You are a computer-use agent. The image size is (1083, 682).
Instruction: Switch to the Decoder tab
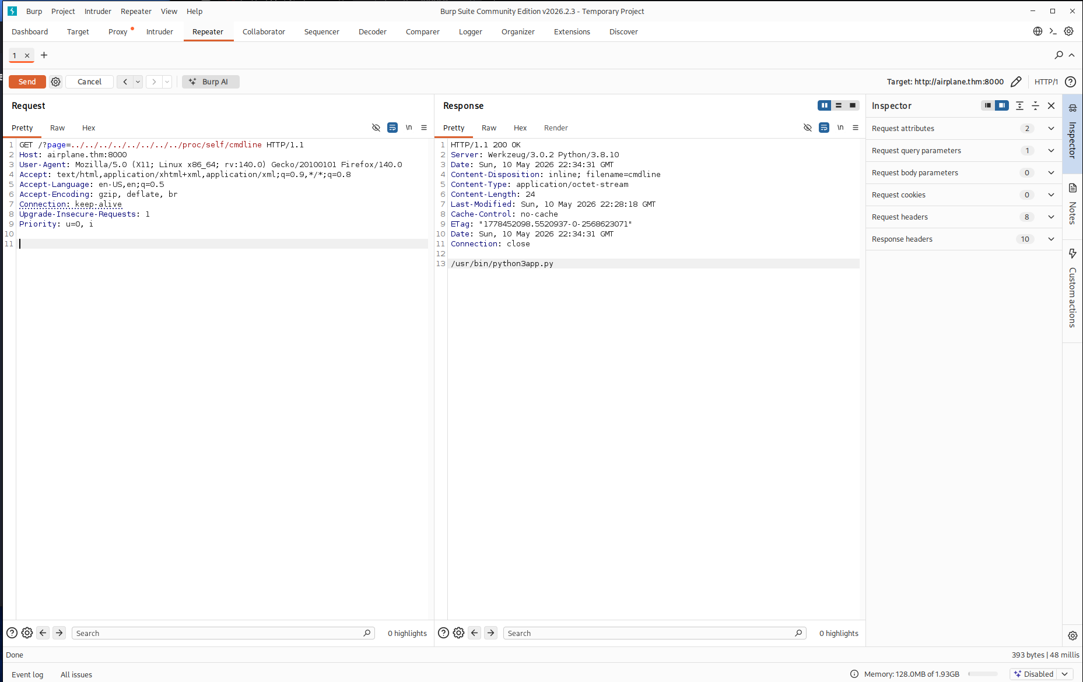pyautogui.click(x=373, y=31)
